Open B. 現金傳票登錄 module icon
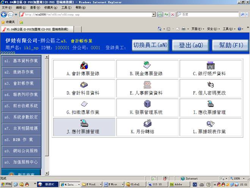The image size is (250, 188). coord(147,65)
